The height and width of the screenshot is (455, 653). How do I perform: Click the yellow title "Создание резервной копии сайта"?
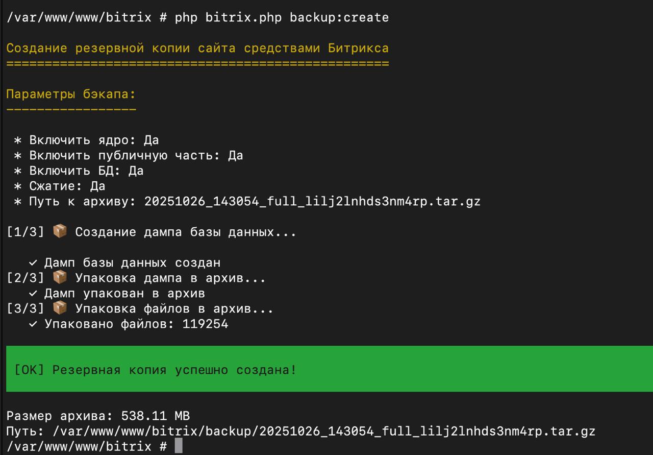tap(121, 48)
